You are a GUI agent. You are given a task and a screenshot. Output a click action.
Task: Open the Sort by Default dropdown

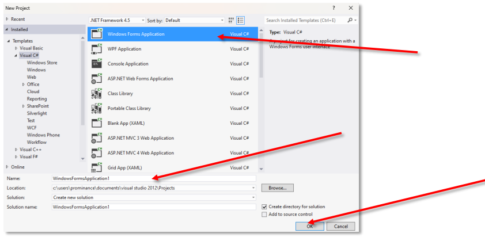tap(194, 20)
